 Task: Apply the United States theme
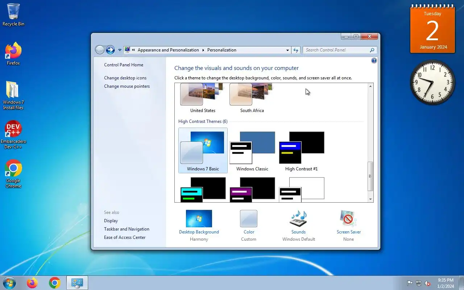(203, 98)
